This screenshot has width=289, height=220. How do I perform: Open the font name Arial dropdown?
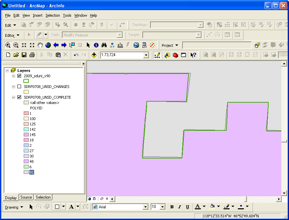[x=145, y=207]
